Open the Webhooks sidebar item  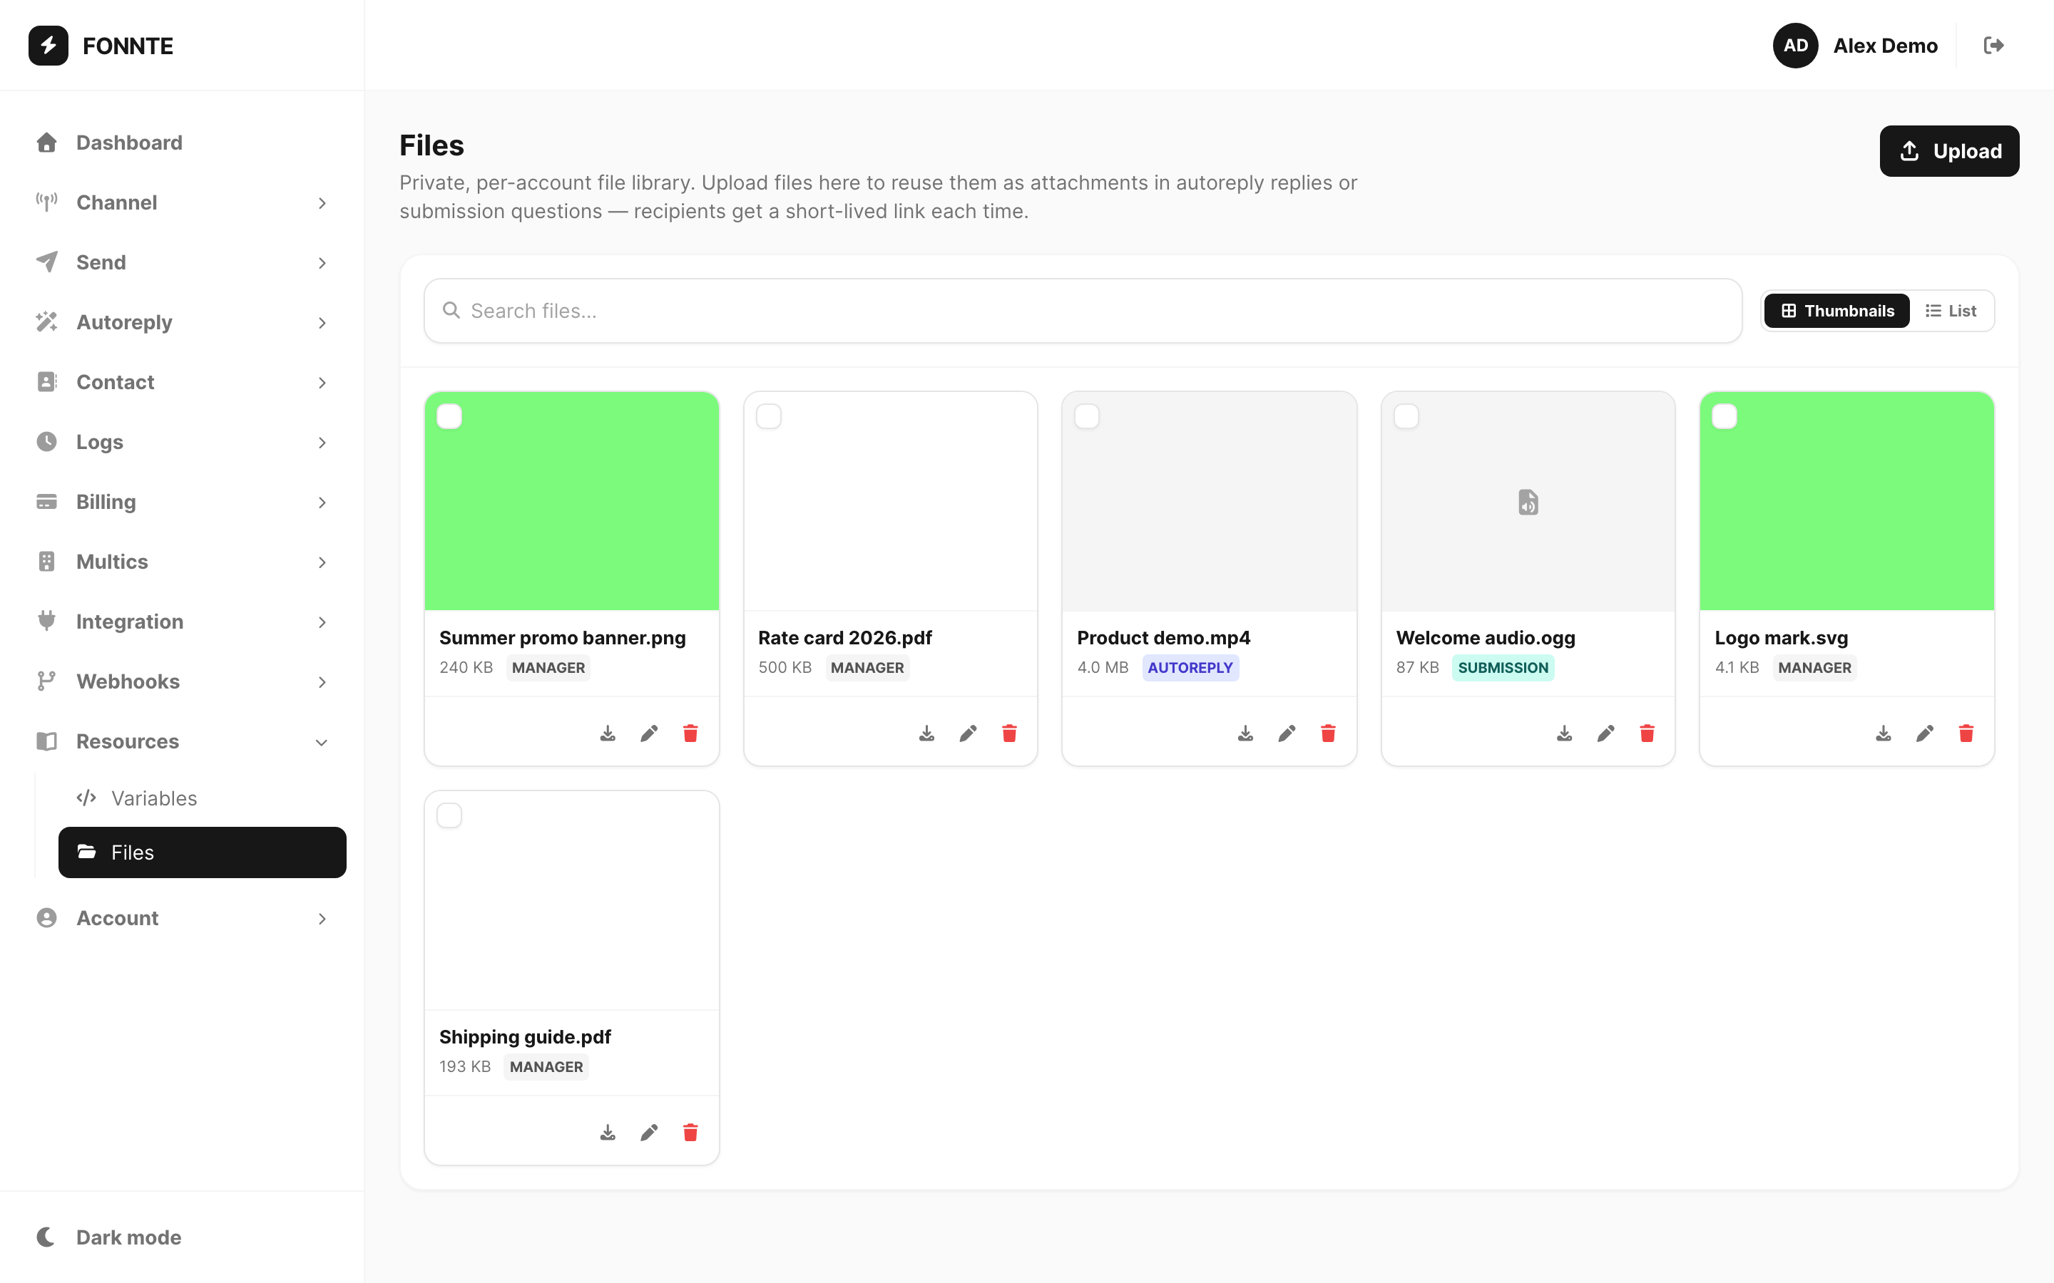point(182,681)
